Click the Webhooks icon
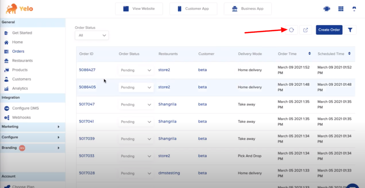The image size is (365, 188). [6, 118]
